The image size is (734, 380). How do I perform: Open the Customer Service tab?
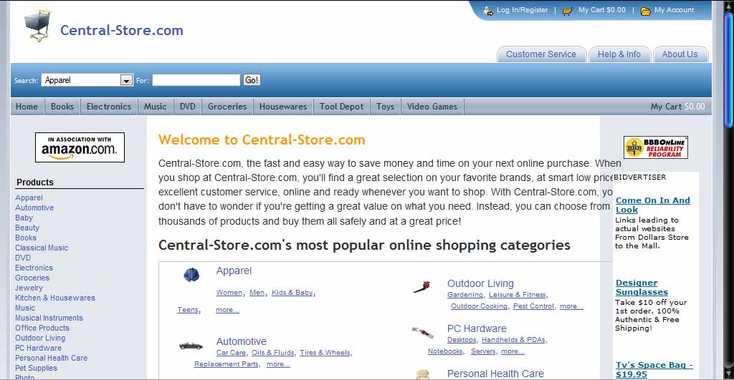[541, 54]
